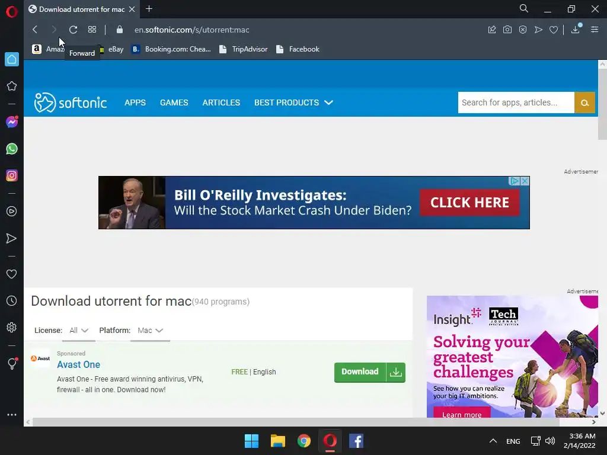Click the Softonic logo
The height and width of the screenshot is (455, 607).
pyautogui.click(x=71, y=102)
